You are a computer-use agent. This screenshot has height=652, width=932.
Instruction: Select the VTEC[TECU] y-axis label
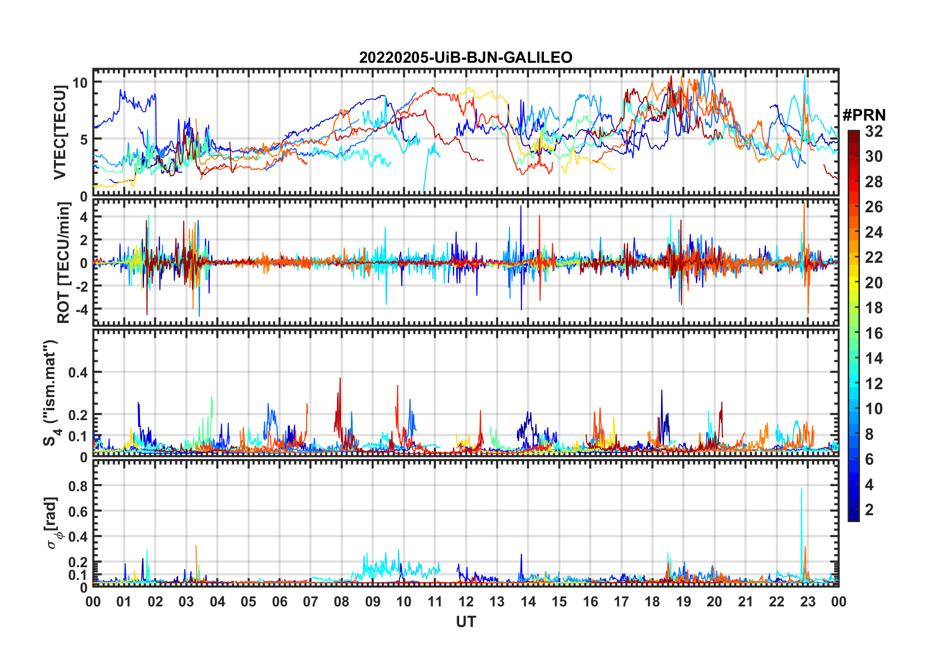point(59,132)
